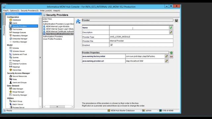Click workbench list scroll up arrow
This screenshot has height=119, width=212.
[40, 17]
